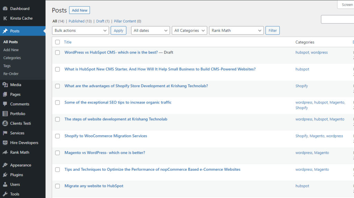The image size is (354, 198).
Task: Check the exceptional SEO tips post
Action: point(58,102)
